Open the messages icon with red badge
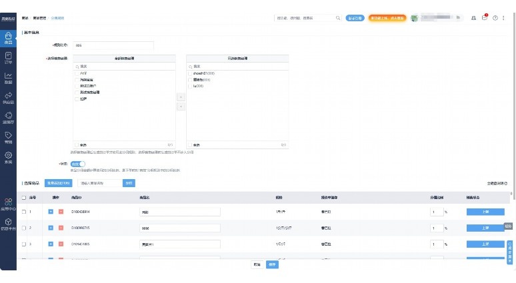 pyautogui.click(x=485, y=17)
